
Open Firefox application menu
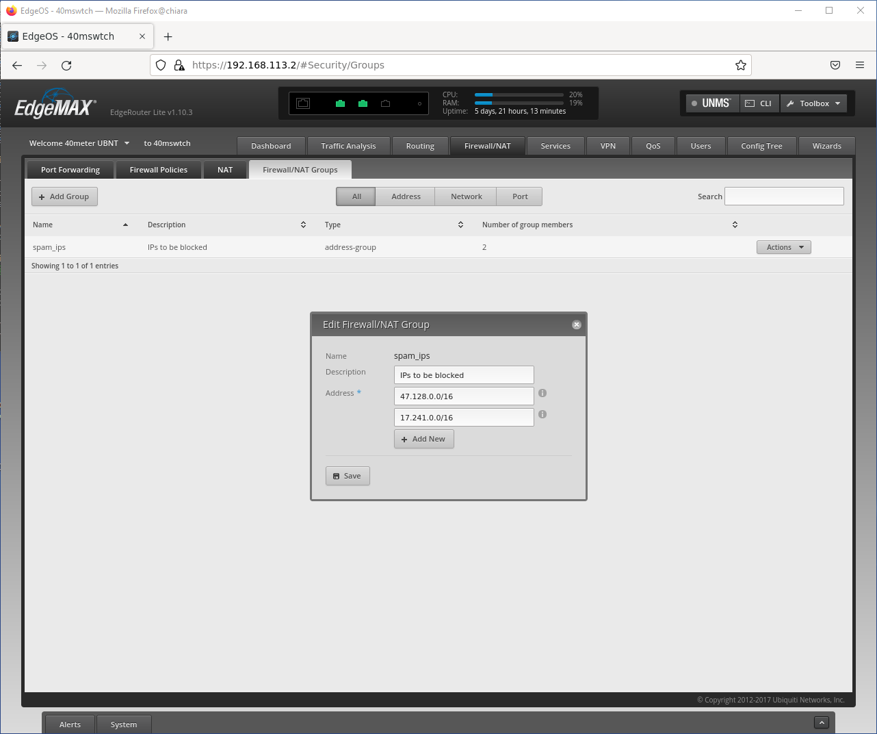pos(859,65)
